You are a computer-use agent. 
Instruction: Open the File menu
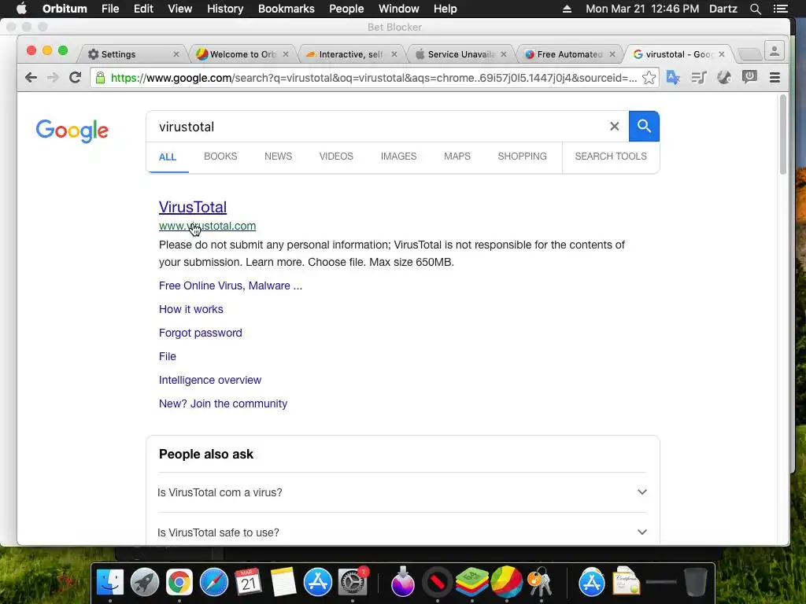pos(110,9)
